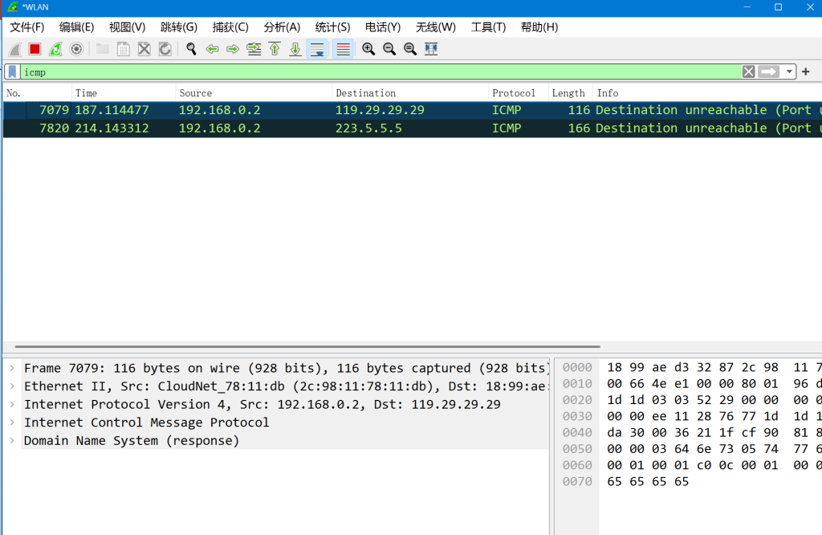Open the 分析(A) menu

tap(282, 27)
